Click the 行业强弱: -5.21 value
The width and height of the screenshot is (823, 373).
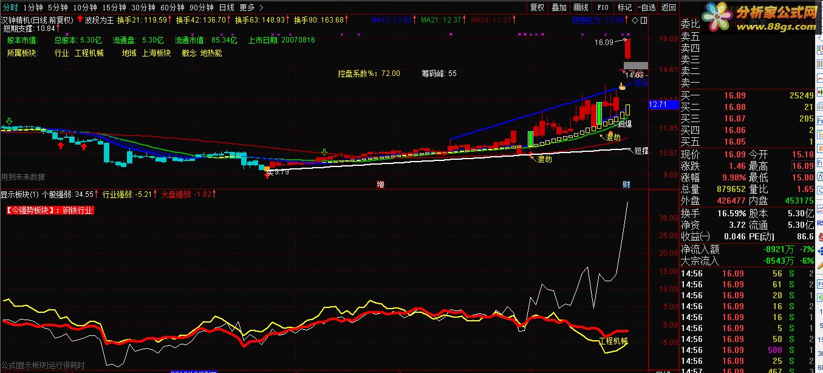(127, 195)
